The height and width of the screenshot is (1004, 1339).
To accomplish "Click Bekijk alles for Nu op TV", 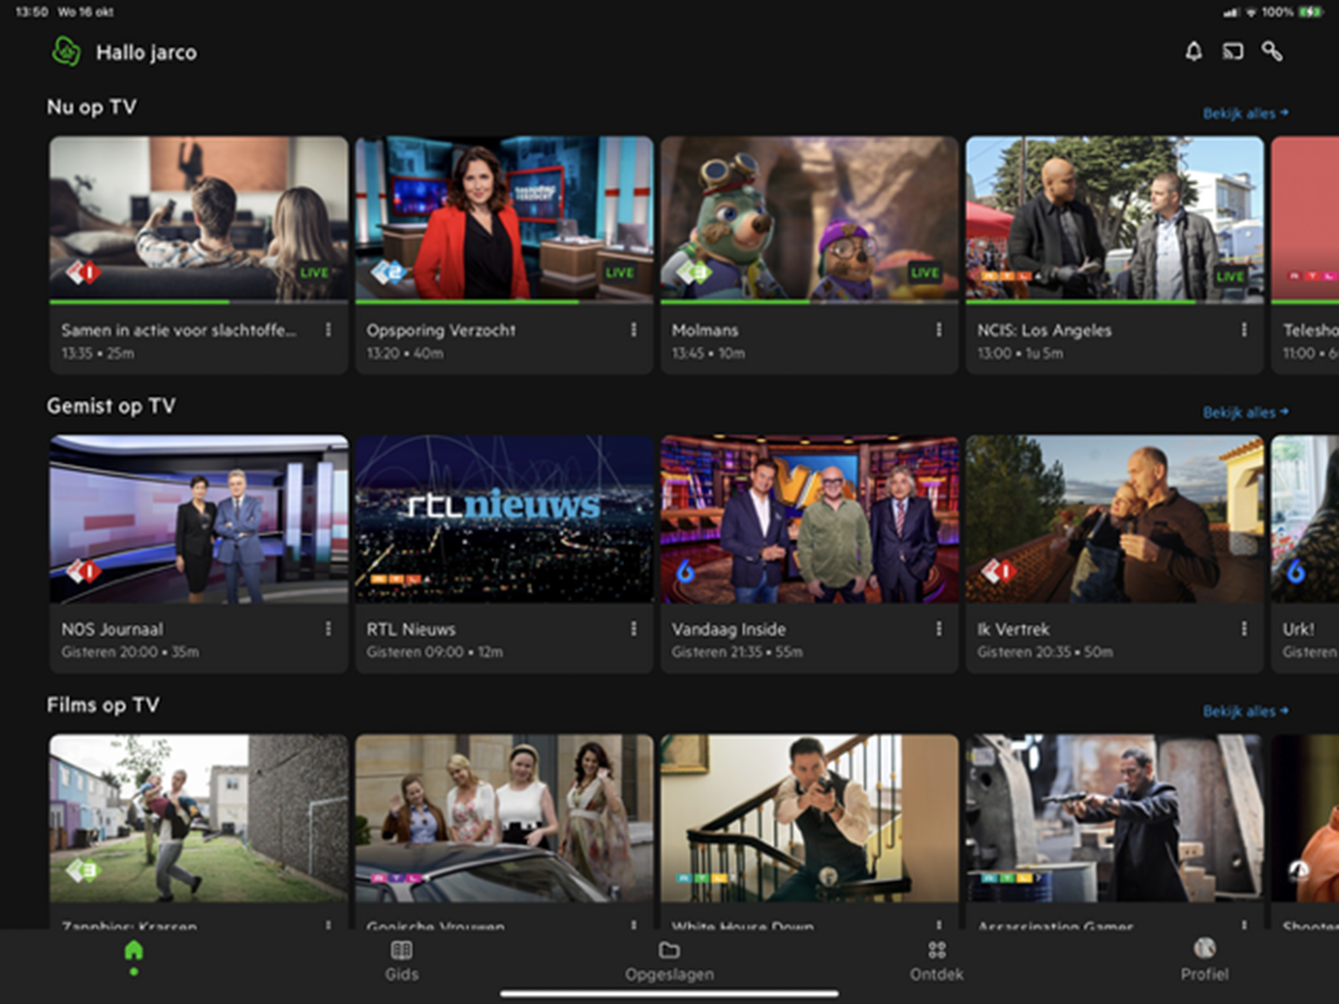I will point(1245,113).
